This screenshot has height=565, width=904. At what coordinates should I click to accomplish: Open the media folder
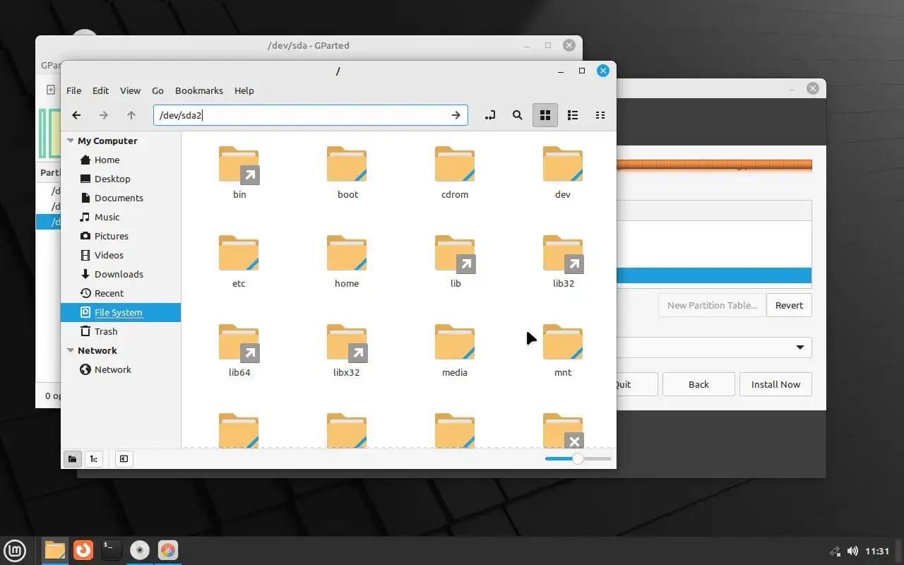click(455, 351)
